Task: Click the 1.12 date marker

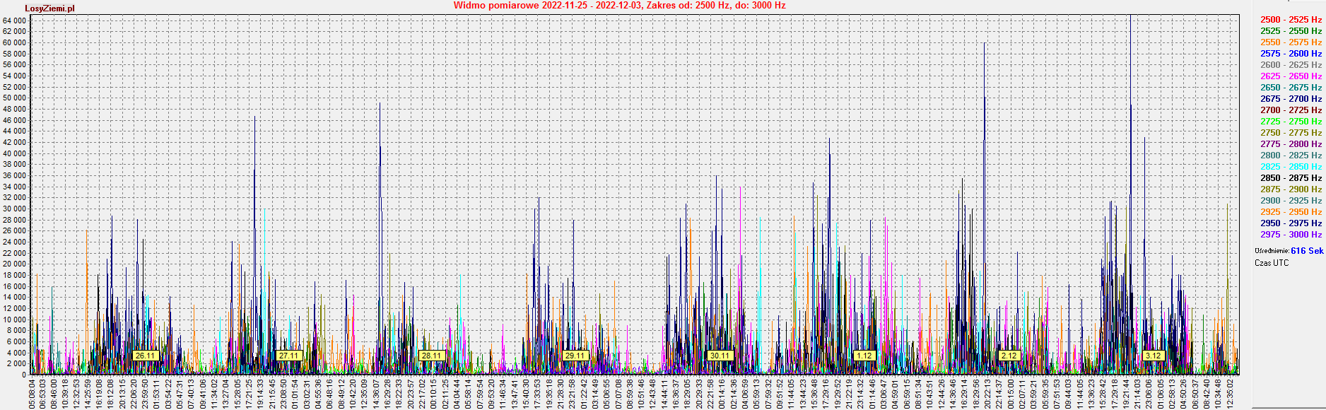Action: pyautogui.click(x=864, y=356)
